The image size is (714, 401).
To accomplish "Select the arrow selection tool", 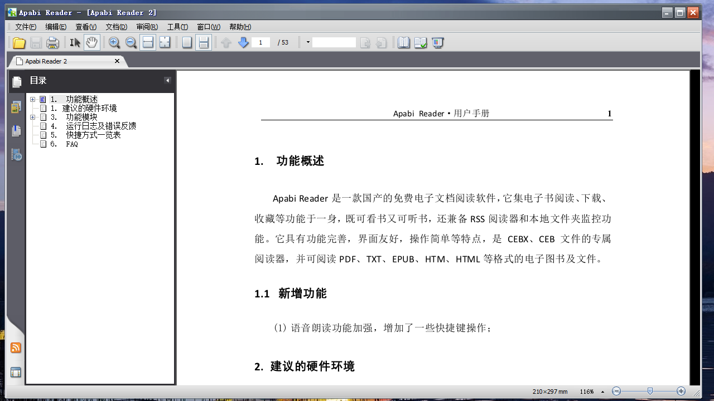I will click(x=75, y=42).
